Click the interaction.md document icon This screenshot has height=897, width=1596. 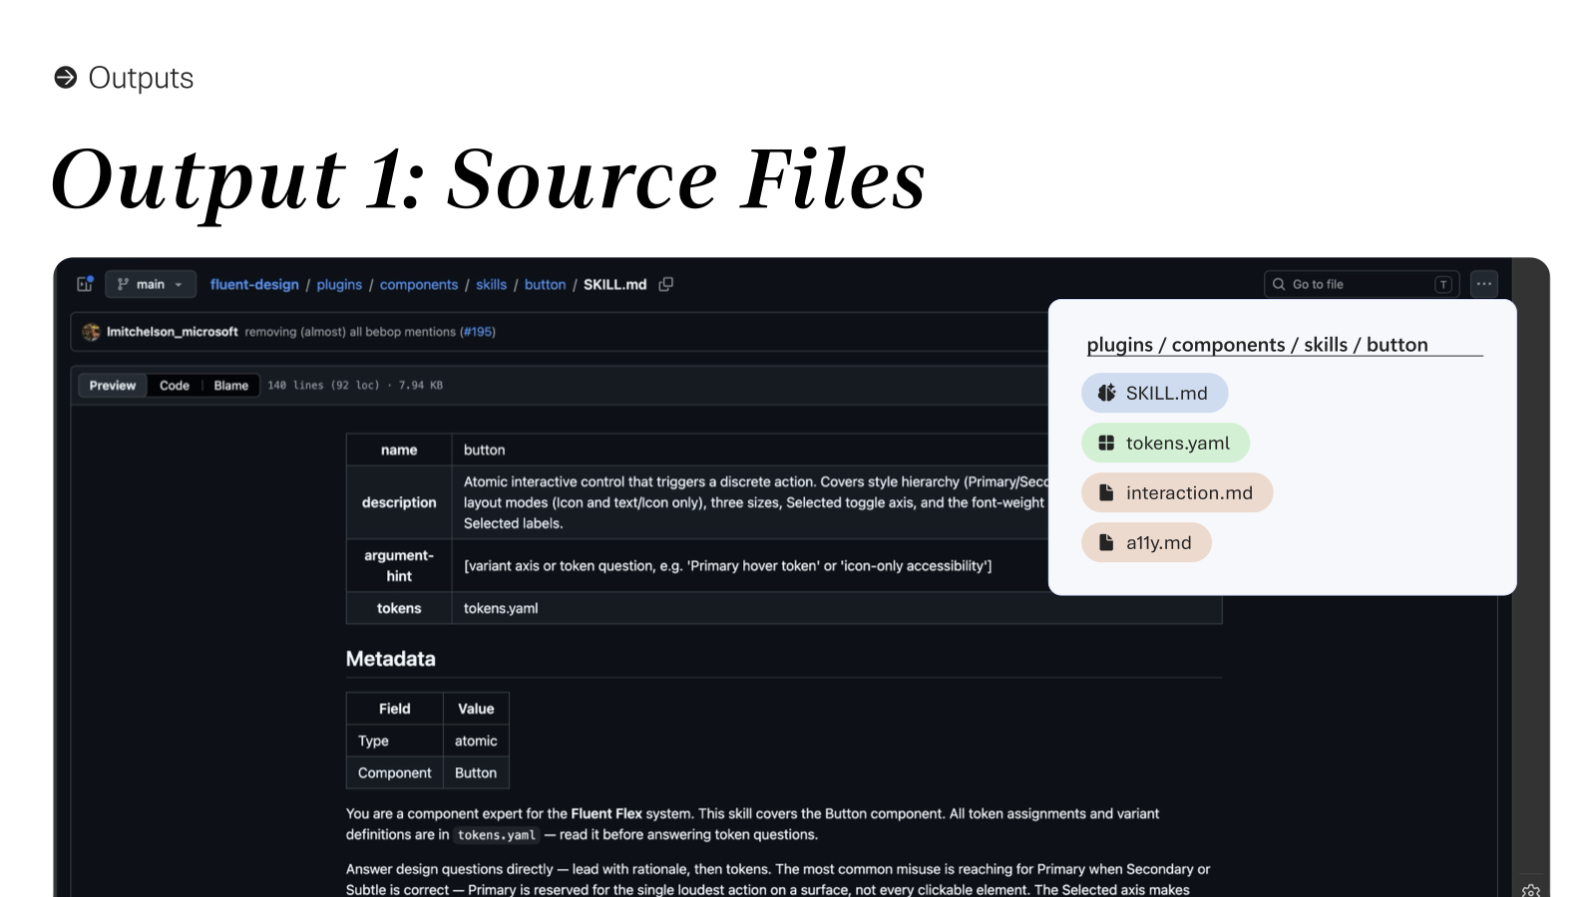[1106, 492]
